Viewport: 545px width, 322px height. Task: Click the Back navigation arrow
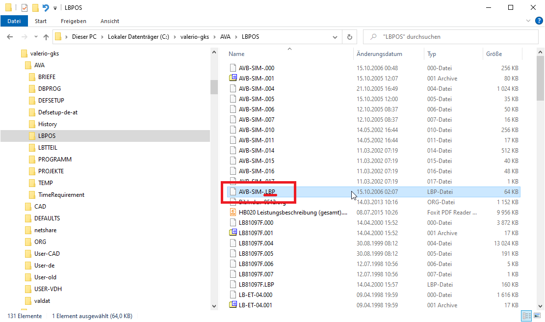[x=10, y=37]
